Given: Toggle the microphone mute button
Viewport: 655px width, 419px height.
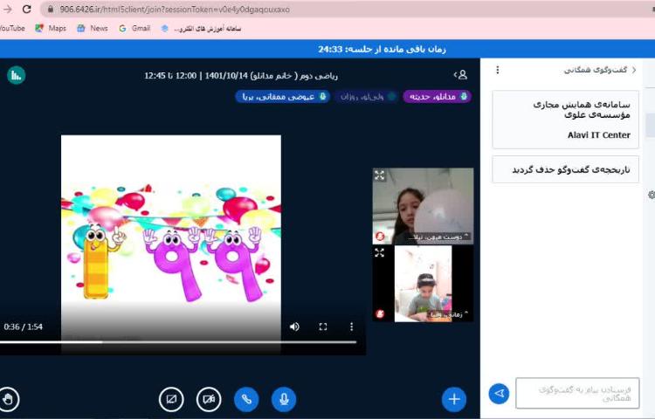Looking at the screenshot, I should pyautogui.click(x=284, y=400).
